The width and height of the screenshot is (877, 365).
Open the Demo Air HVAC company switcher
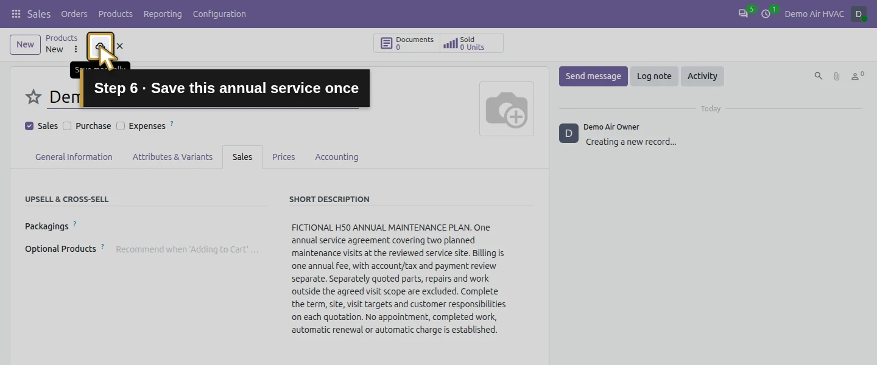[814, 14]
